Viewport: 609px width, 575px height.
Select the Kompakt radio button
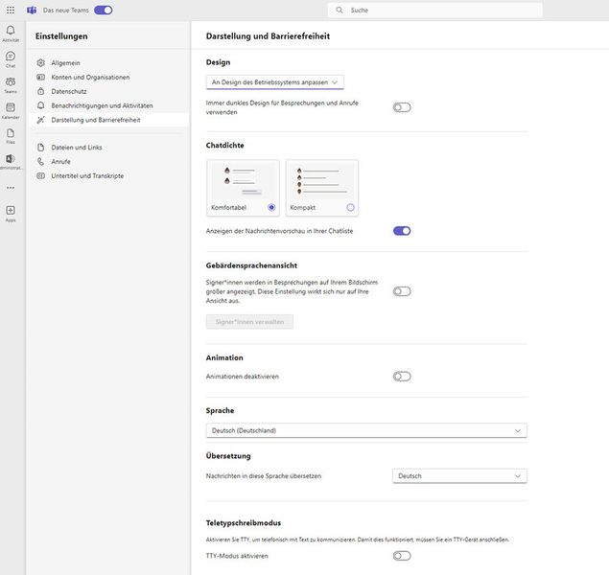click(350, 208)
